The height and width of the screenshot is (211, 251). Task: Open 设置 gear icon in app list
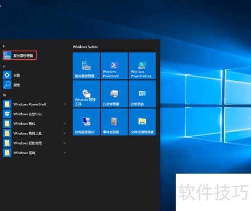pos(7,75)
